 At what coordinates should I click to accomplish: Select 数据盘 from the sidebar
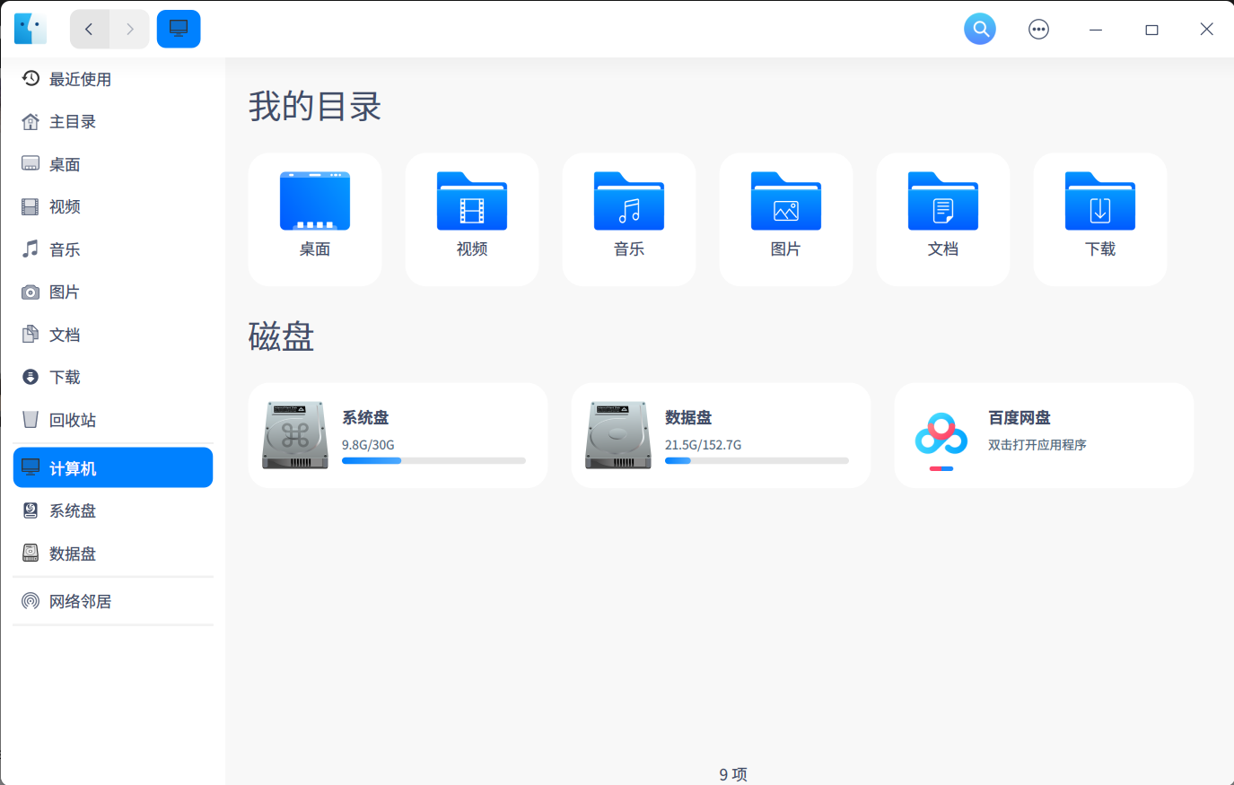73,554
